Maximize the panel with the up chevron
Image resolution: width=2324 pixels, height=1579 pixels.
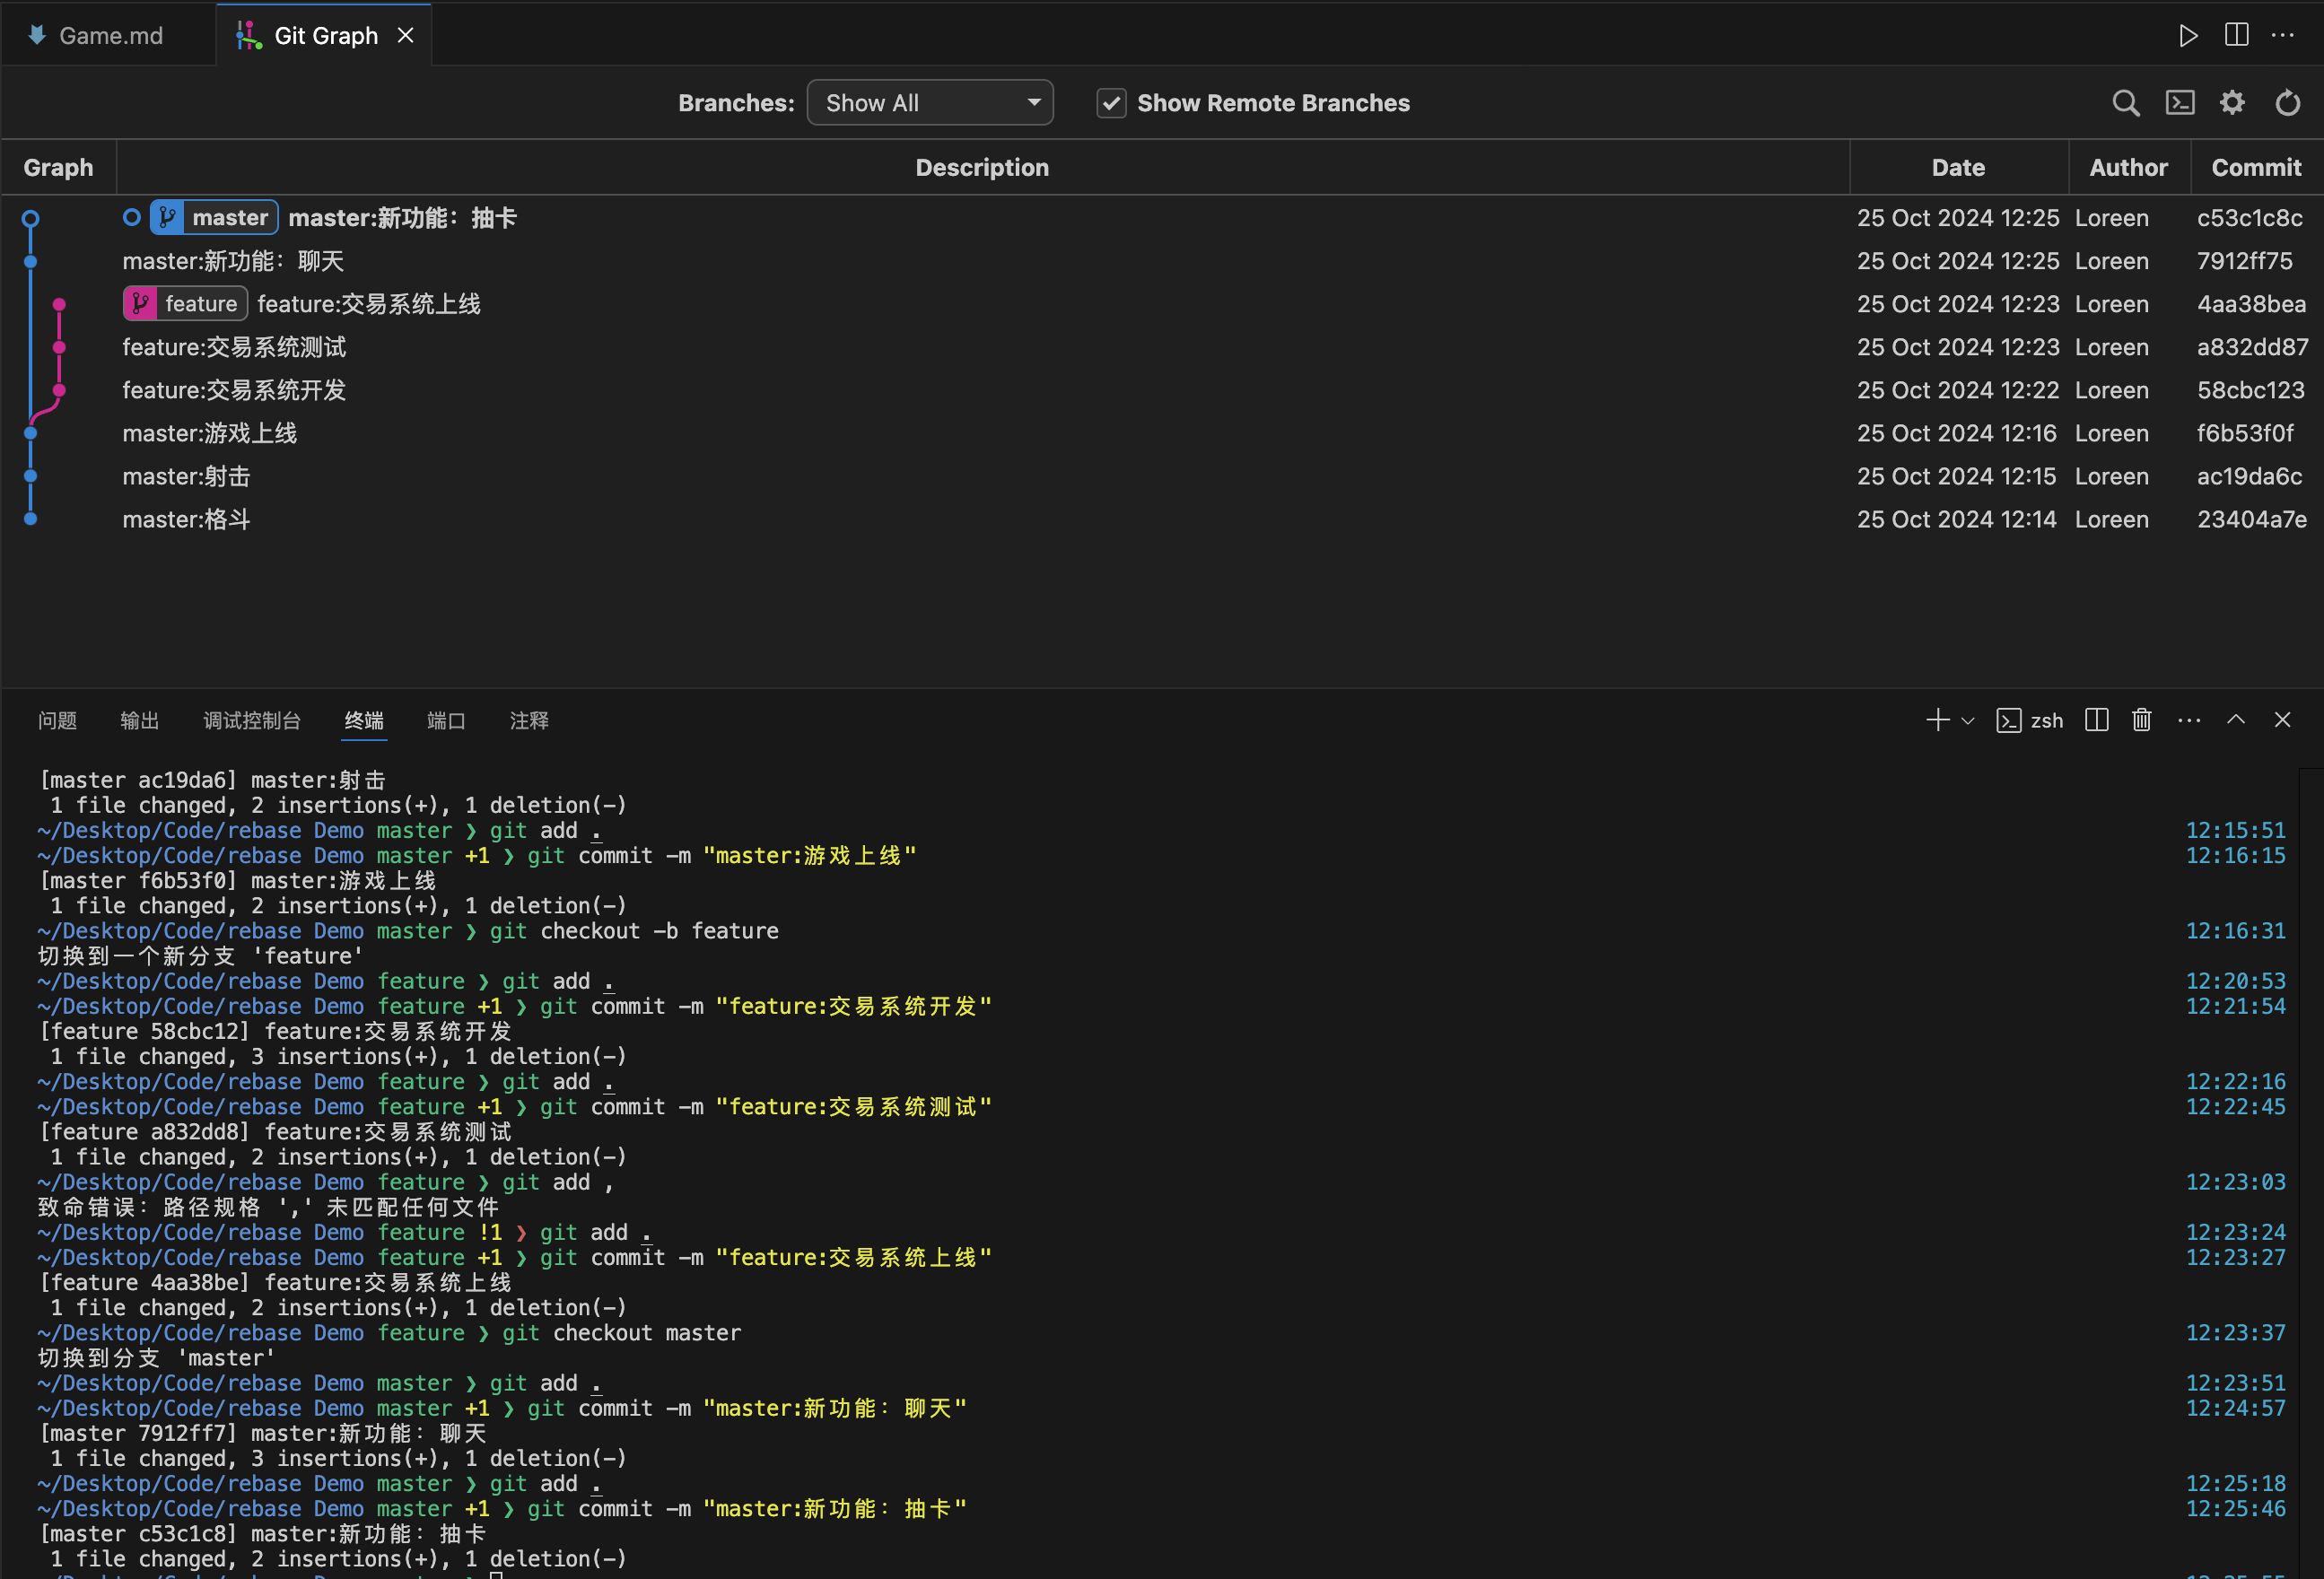pos(2236,720)
